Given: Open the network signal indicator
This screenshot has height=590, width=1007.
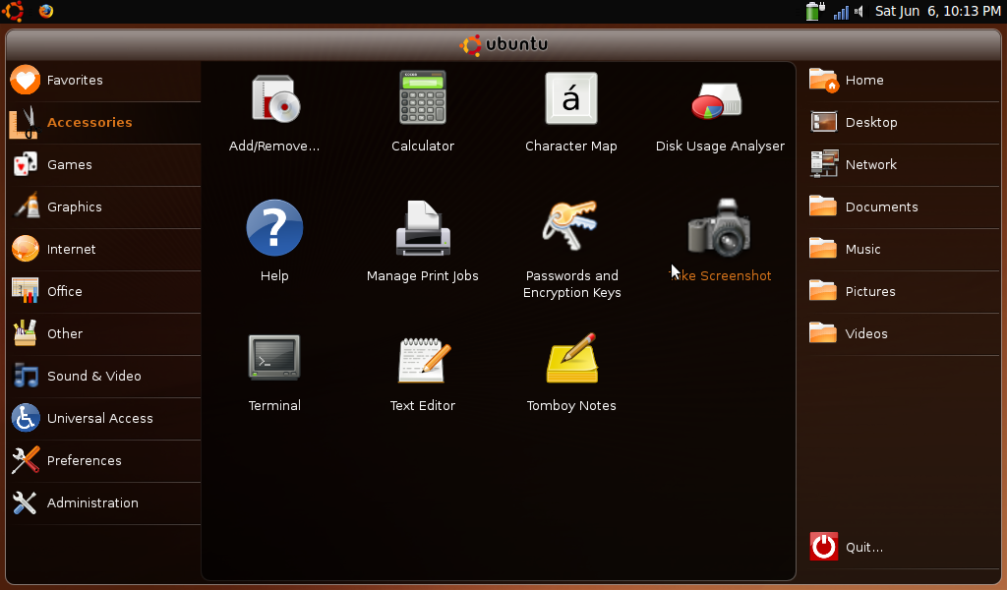Looking at the screenshot, I should pyautogui.click(x=841, y=12).
